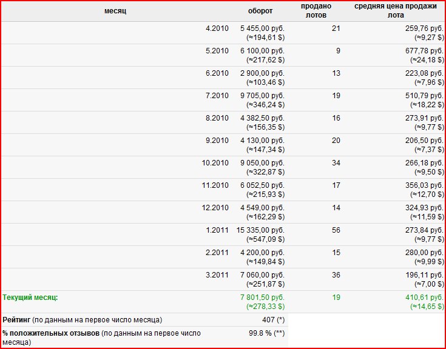Screen dimensions: 446x349
Task: Click lots sold value 9
Action: (x=338, y=51)
